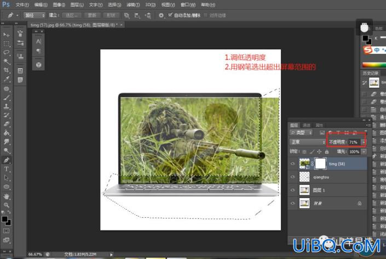The width and height of the screenshot is (386, 259).
Task: Select the Brush tool
Action: (7, 98)
